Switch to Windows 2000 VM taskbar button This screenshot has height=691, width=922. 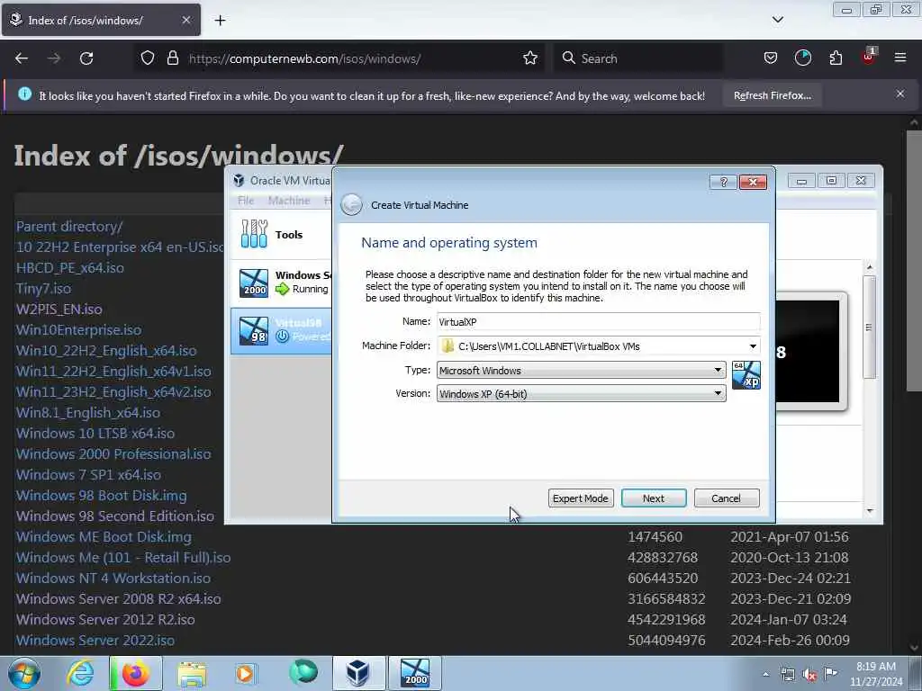pos(416,673)
